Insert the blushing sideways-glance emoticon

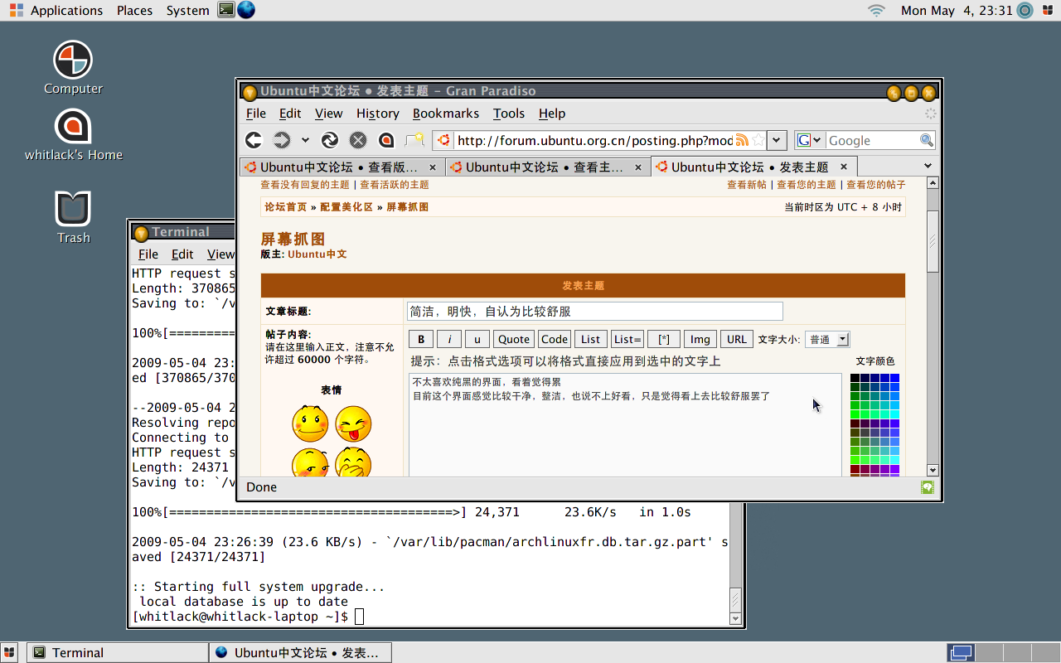[x=310, y=462]
